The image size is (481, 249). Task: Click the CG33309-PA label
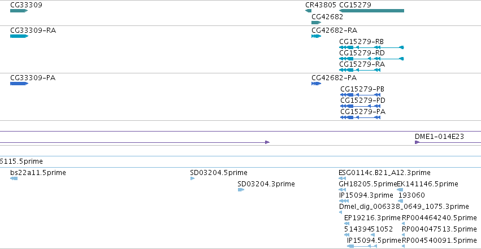pos(33,78)
